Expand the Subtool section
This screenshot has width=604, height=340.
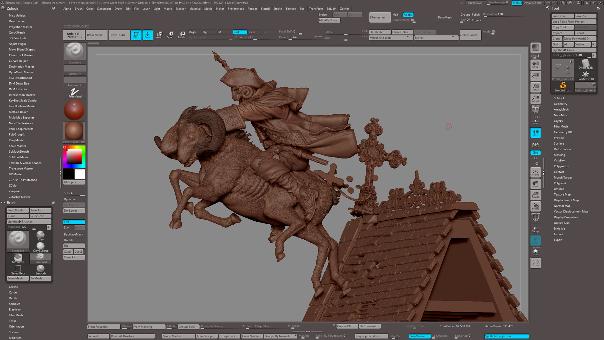click(559, 98)
